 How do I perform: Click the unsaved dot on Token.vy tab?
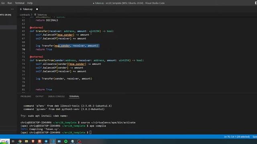(37, 9)
